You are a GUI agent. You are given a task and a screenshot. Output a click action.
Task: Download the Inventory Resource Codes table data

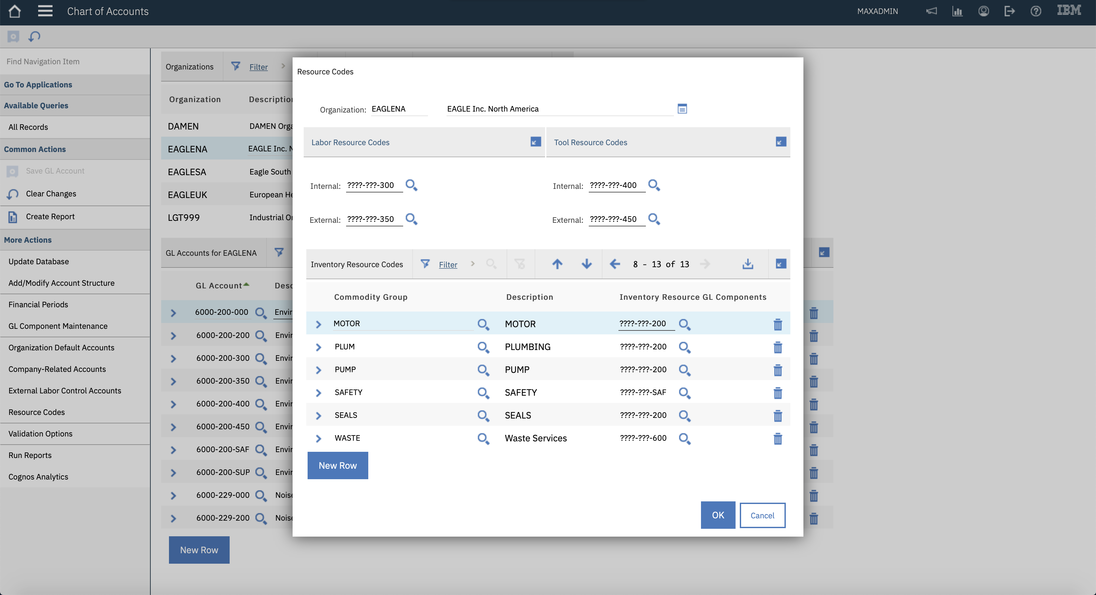pos(748,264)
